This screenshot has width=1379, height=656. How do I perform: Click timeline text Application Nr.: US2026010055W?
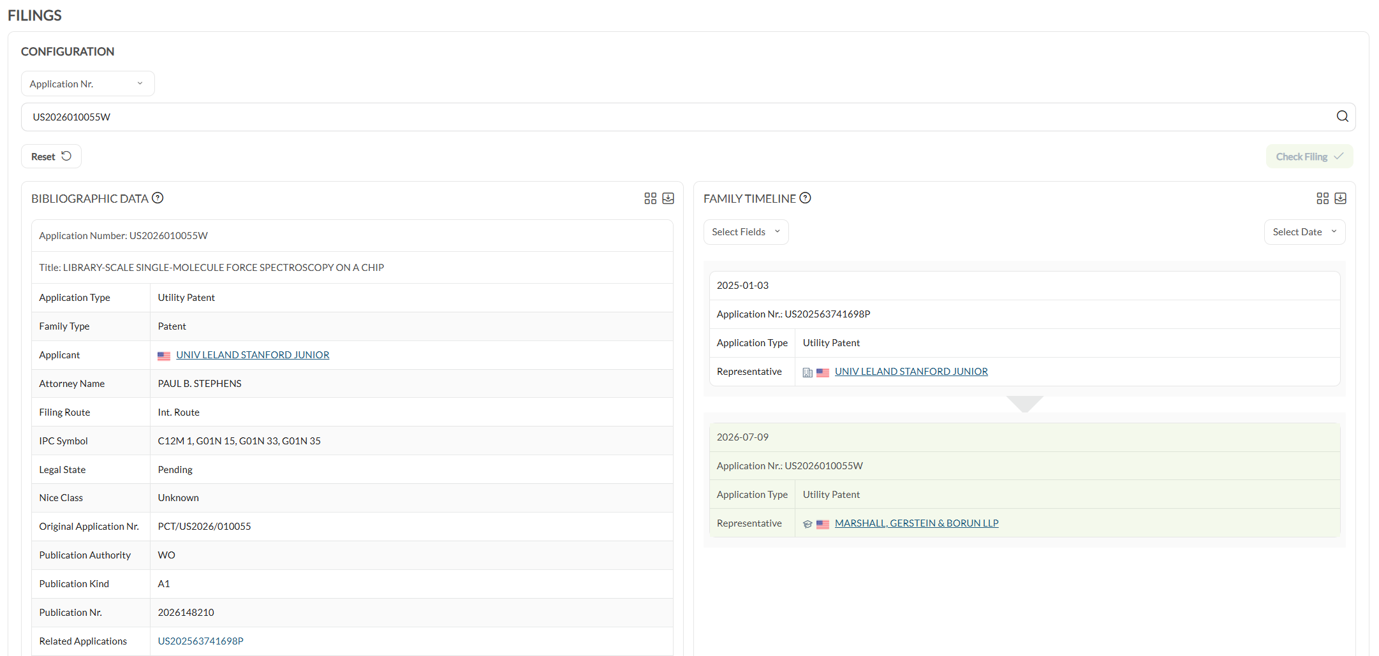coord(789,466)
